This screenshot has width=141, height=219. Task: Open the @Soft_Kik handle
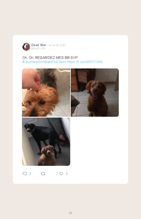[38, 49]
